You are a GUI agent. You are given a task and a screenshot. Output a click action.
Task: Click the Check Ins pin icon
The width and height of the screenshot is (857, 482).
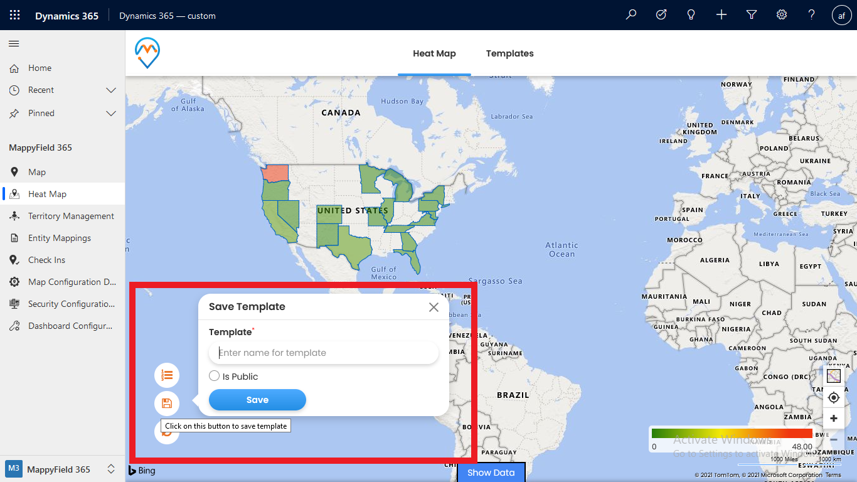(14, 260)
